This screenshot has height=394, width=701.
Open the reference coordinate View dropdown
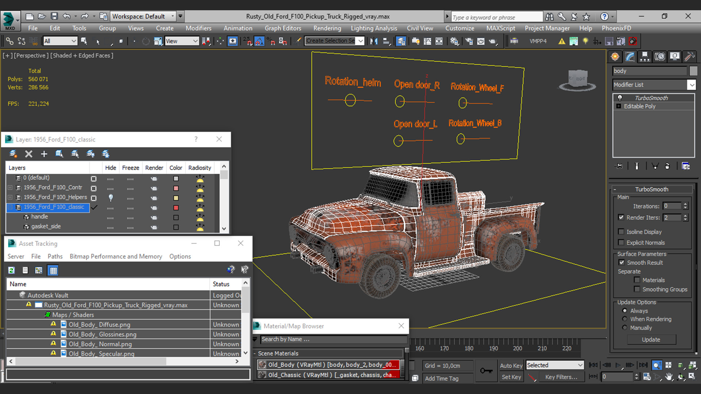pos(181,41)
